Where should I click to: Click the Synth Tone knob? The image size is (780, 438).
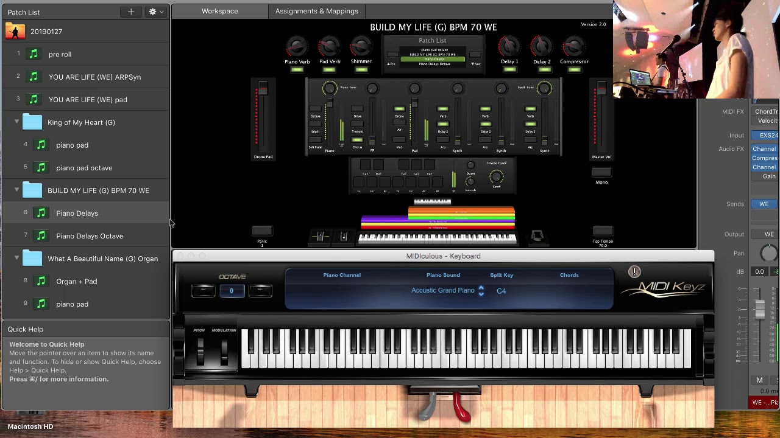544,89
